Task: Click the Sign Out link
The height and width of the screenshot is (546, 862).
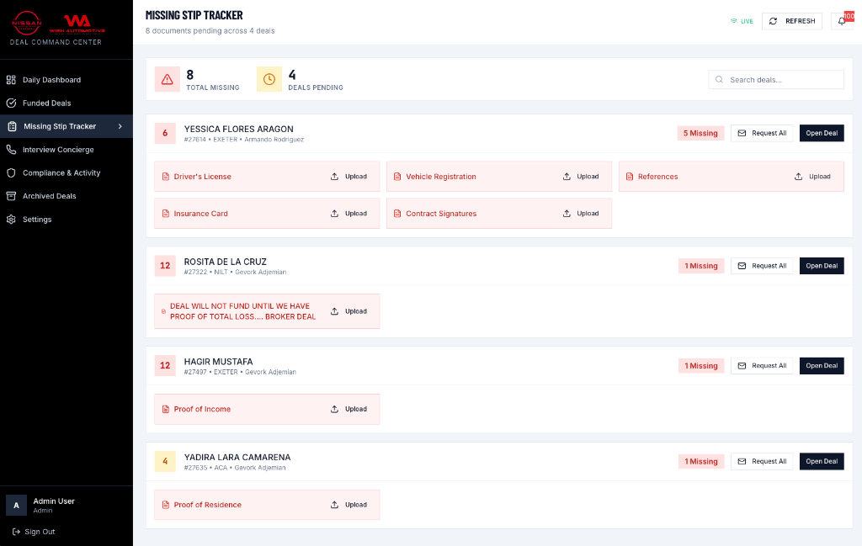Action: 34,532
